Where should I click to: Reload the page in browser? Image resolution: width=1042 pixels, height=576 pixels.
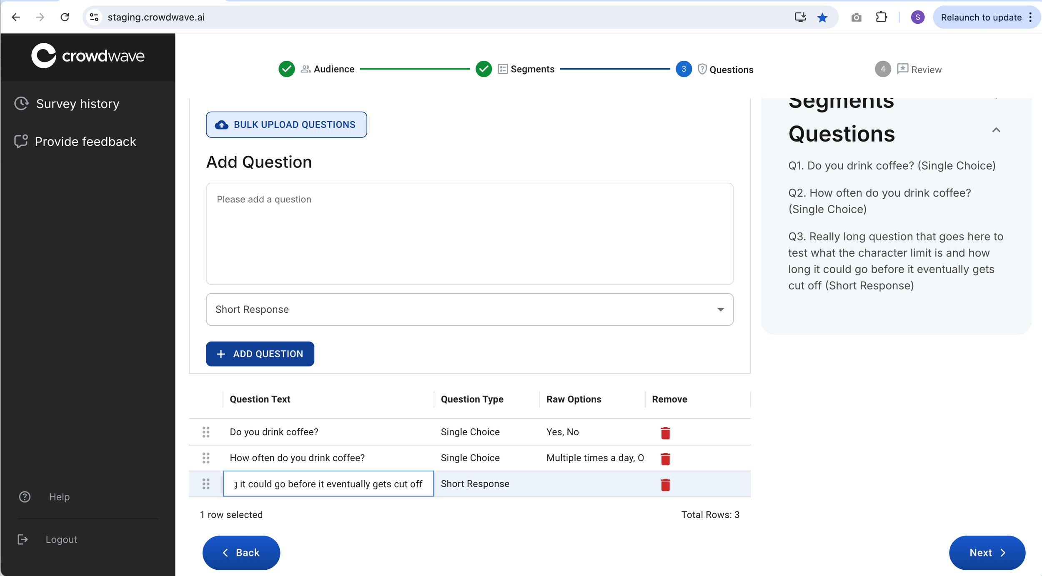click(65, 17)
